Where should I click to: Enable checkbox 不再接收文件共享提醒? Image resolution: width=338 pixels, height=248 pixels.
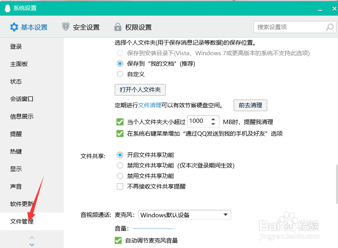120,186
